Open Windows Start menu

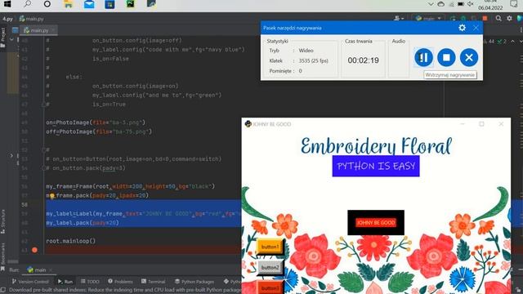(7, 4)
